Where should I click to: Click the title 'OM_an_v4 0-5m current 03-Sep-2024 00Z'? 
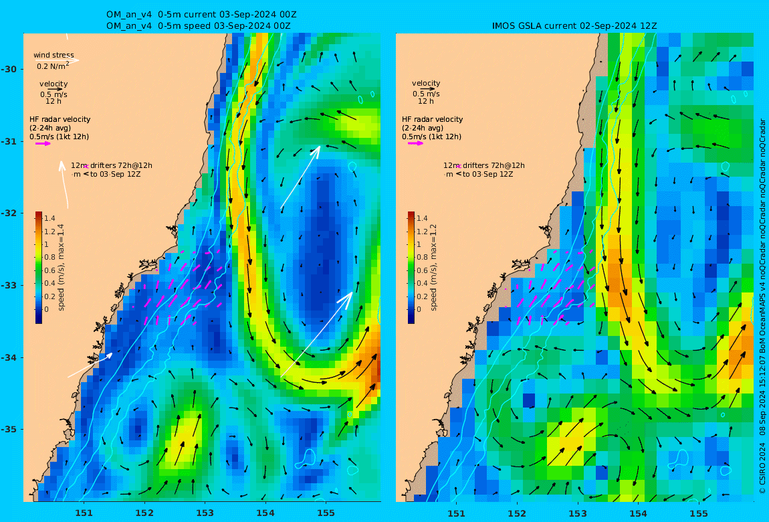(201, 15)
